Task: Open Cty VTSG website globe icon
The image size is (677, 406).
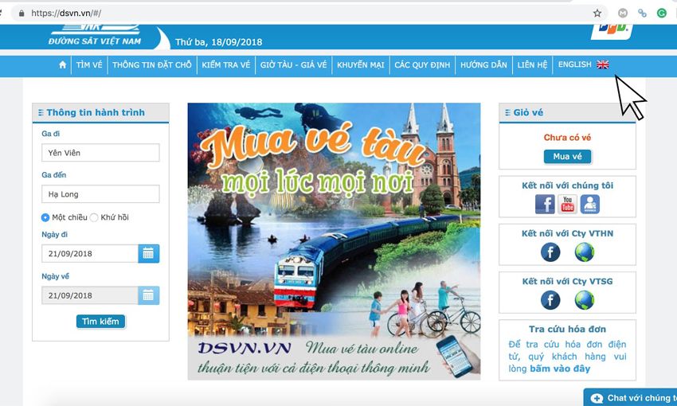Action: coord(584,300)
